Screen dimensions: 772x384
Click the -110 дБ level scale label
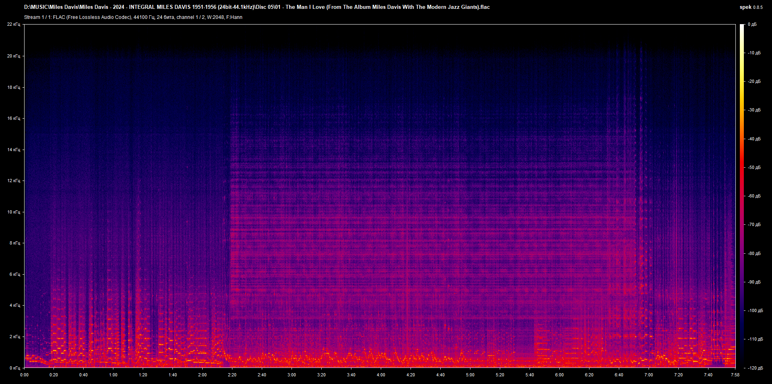756,339
